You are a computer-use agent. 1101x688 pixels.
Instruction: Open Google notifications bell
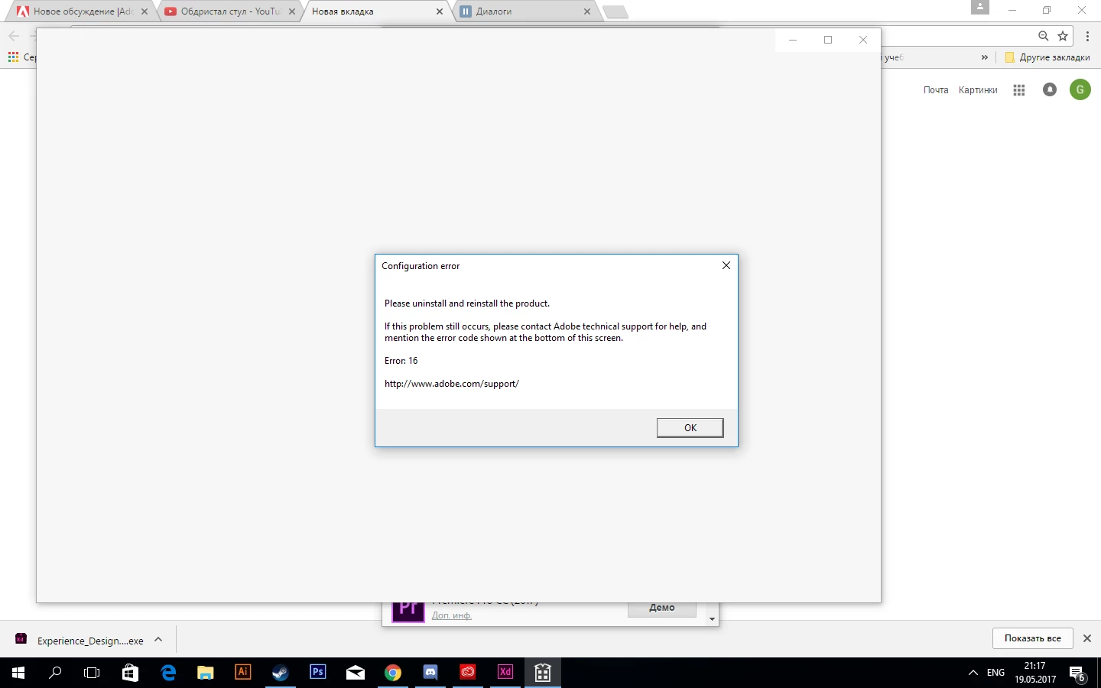(x=1050, y=89)
